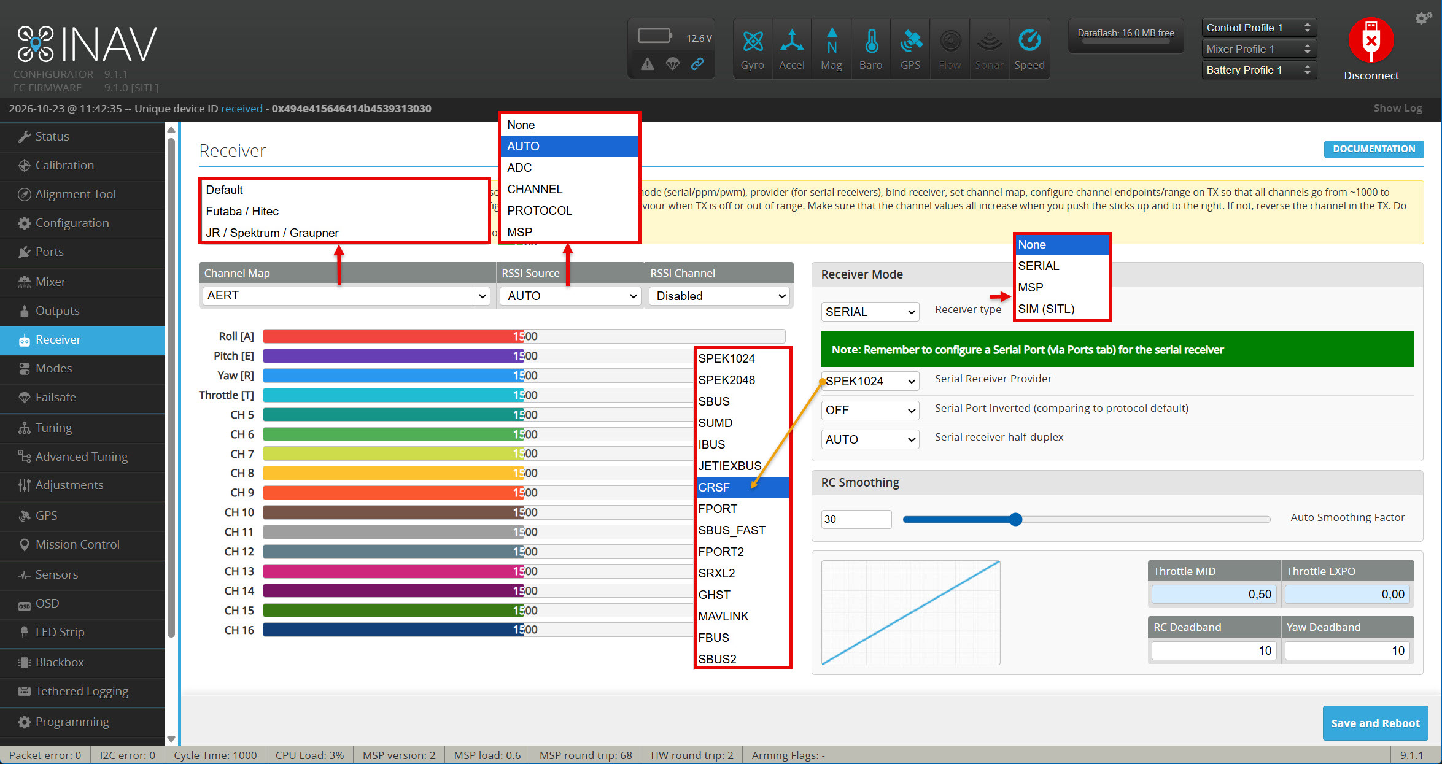Viewport: 1442px width, 764px height.
Task: Open the Channel Map AERT dropdown
Action: pos(346,296)
